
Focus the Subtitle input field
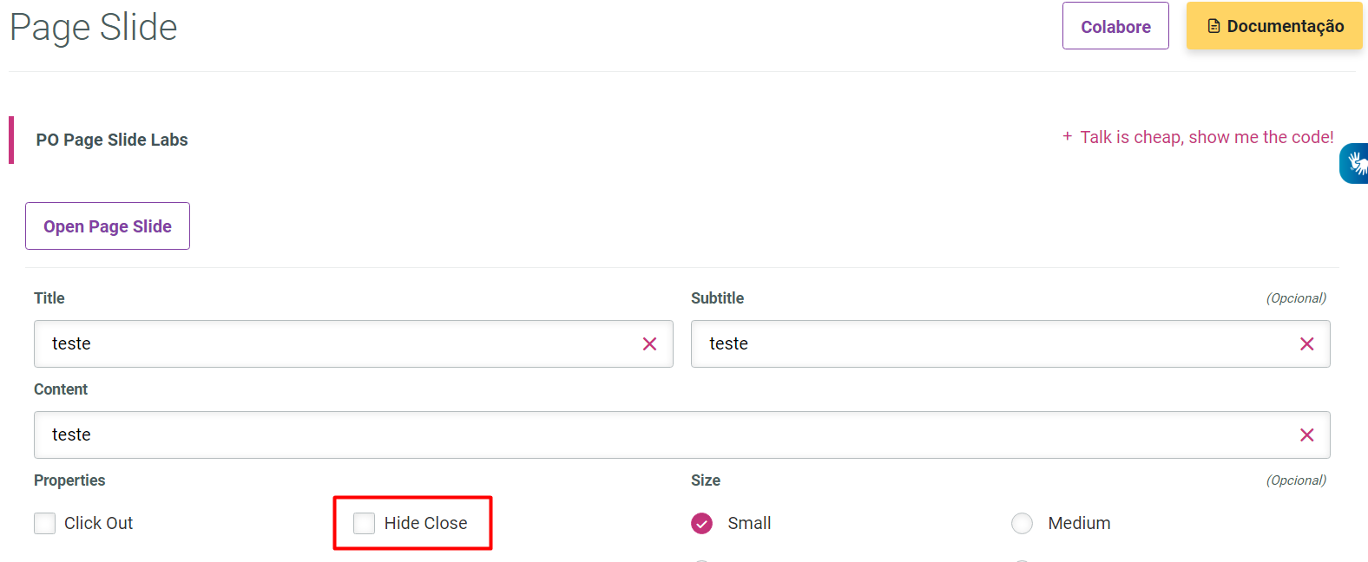click(x=955, y=343)
